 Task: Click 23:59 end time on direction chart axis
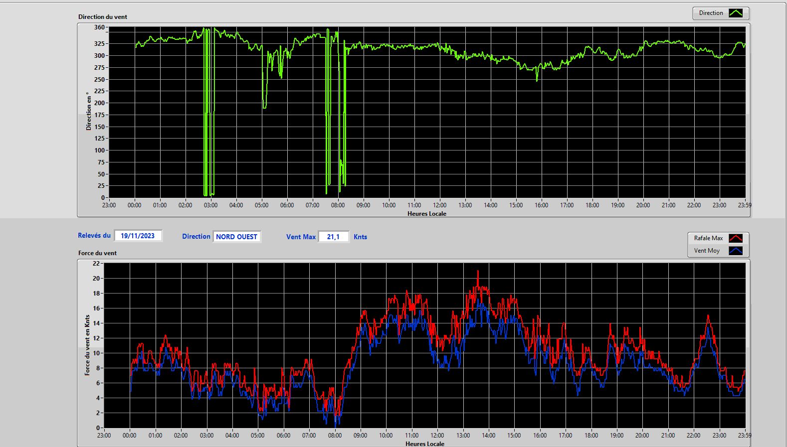pyautogui.click(x=745, y=205)
